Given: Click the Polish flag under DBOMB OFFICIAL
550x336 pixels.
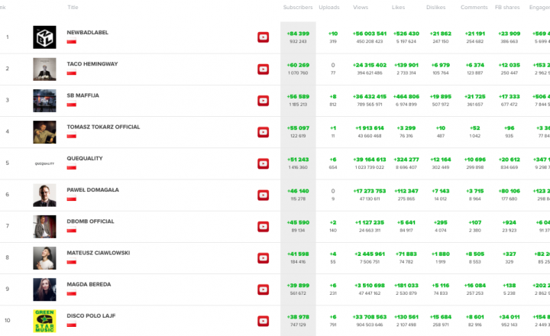Looking at the screenshot, I should [71, 231].
